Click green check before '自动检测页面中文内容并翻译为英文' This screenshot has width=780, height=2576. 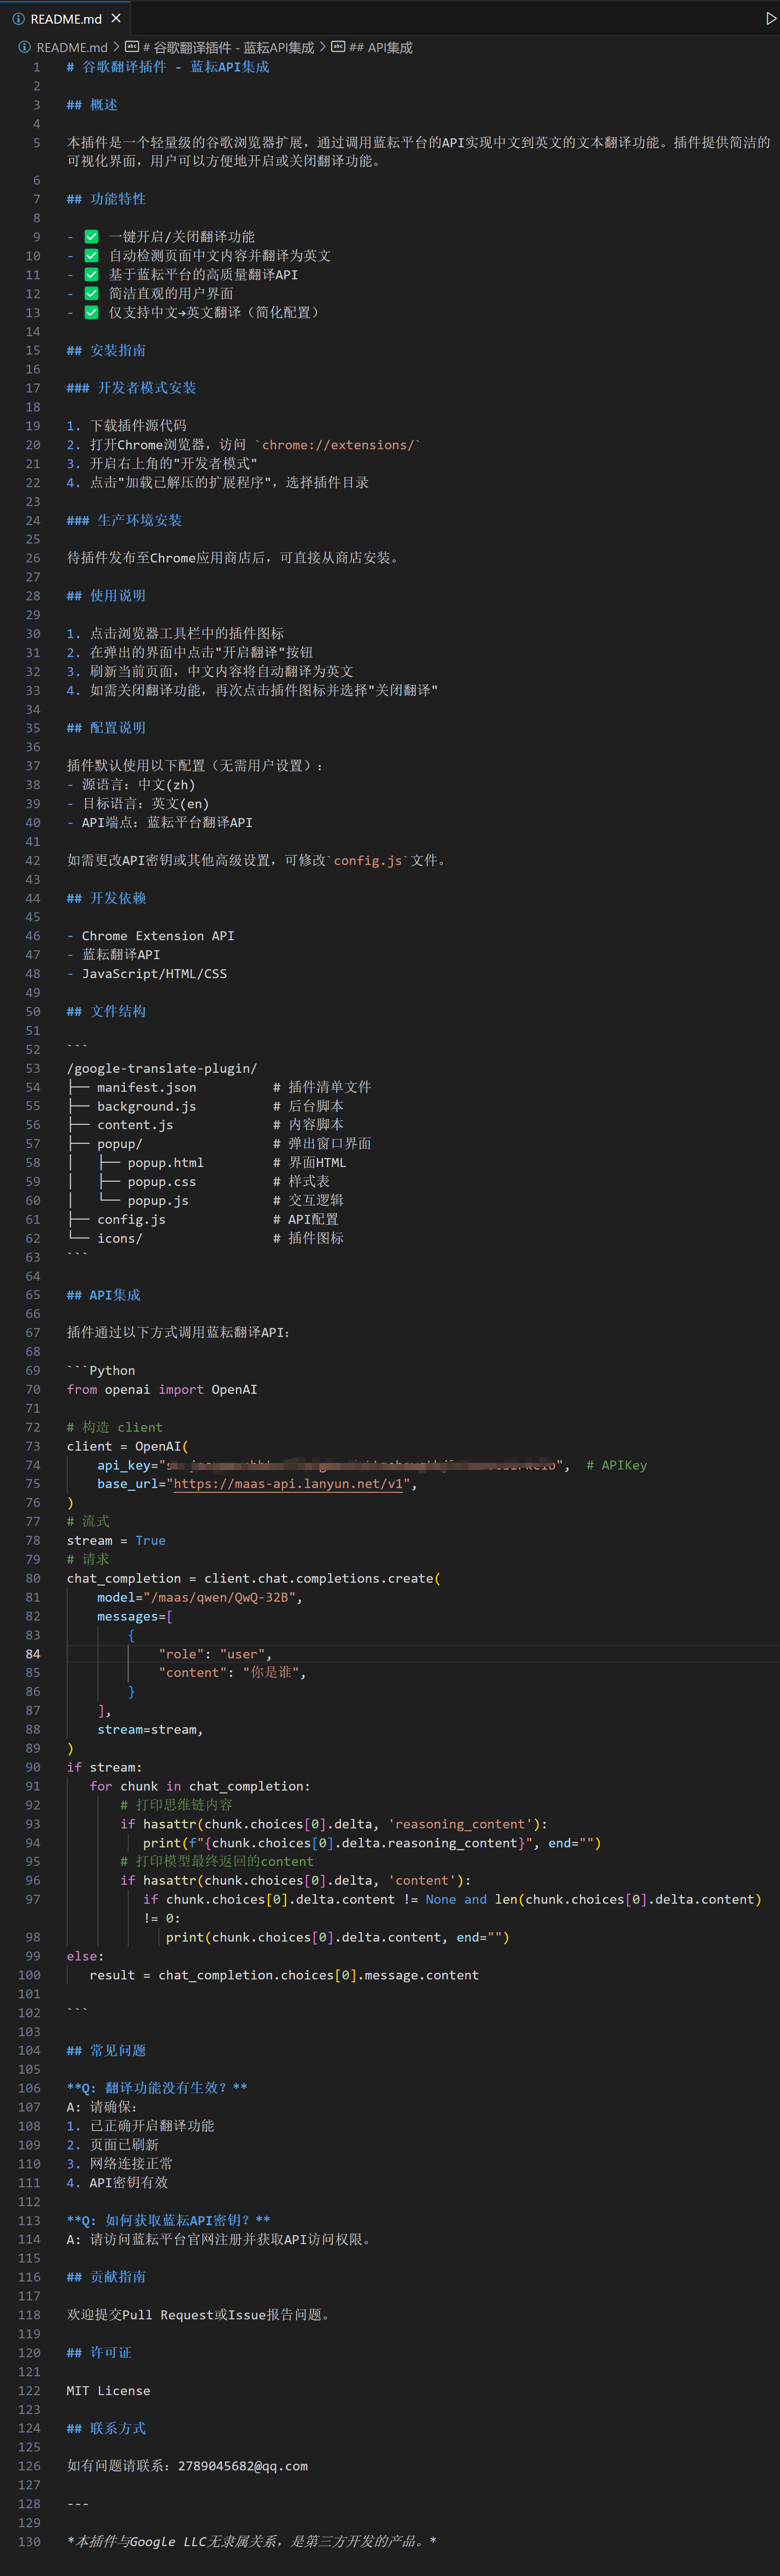91,256
